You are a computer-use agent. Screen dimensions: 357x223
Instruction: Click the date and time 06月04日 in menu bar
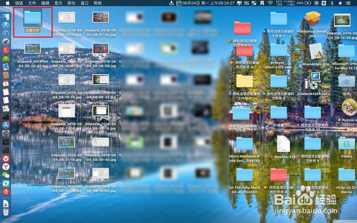point(208,3)
